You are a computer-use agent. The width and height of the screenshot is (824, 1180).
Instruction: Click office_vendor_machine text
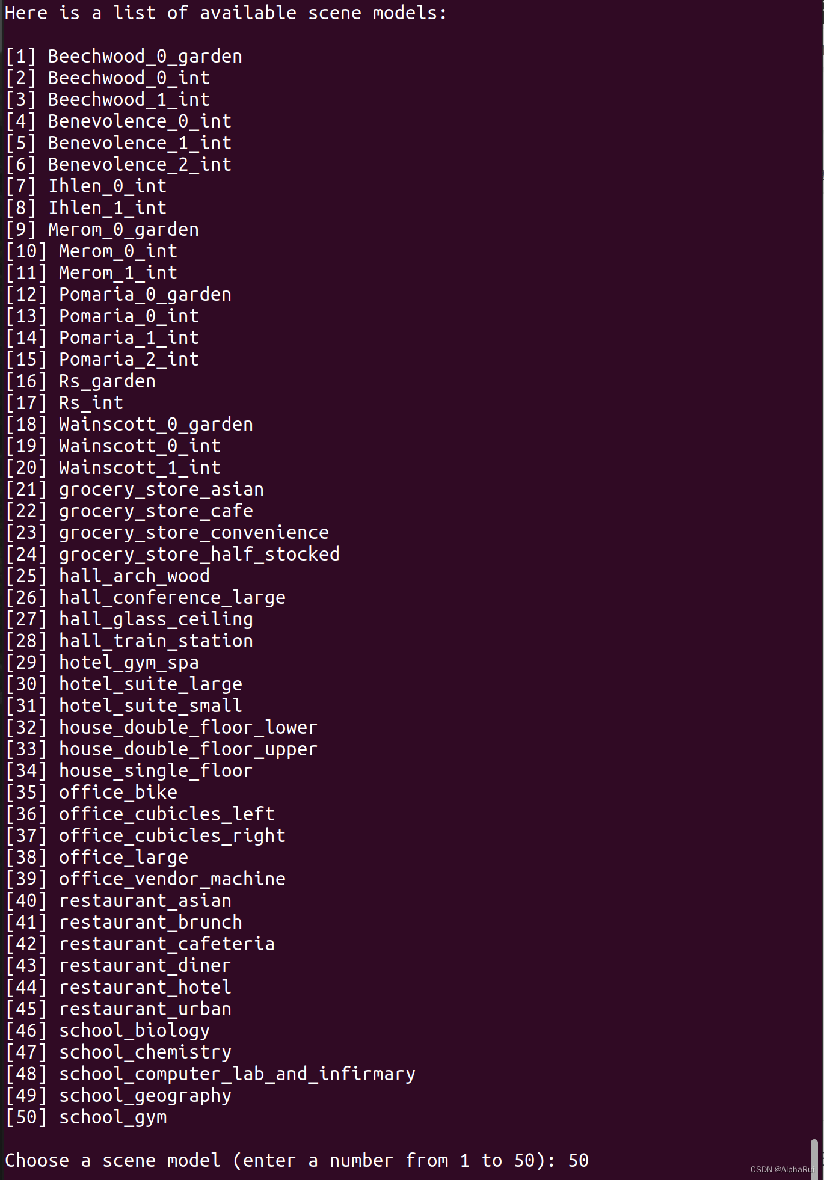coord(172,879)
